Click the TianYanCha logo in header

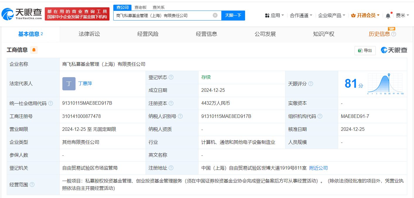tap(22, 13)
